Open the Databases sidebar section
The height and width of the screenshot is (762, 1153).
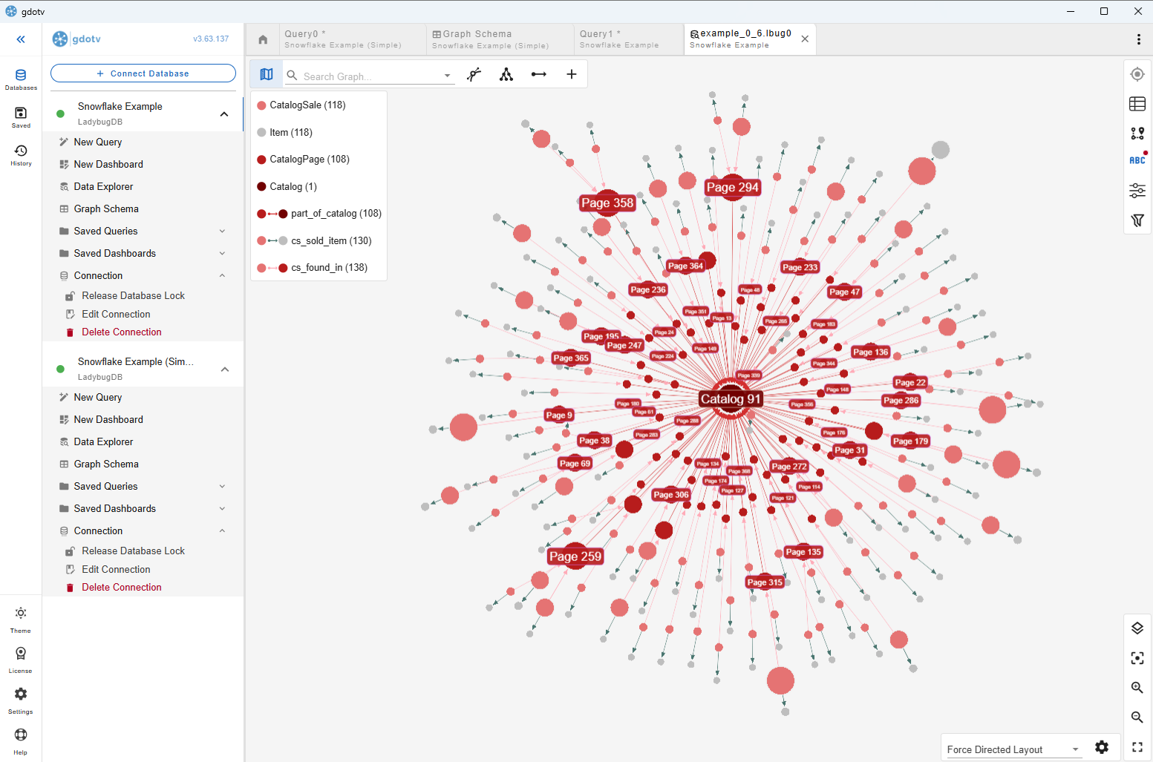click(21, 79)
